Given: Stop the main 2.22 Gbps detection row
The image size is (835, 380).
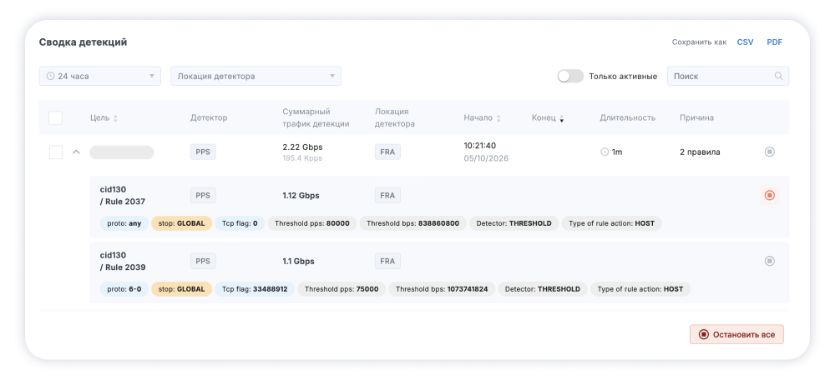Looking at the screenshot, I should tap(769, 152).
